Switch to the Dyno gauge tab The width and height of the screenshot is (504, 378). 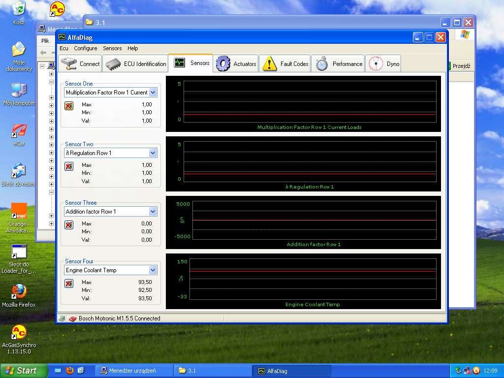pyautogui.click(x=384, y=64)
